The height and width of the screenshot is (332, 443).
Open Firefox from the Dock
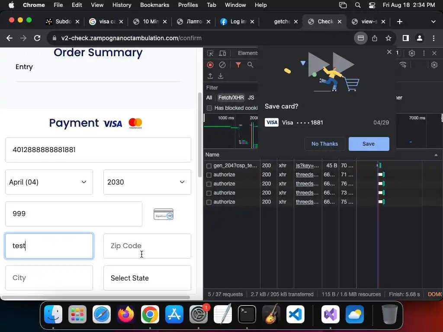[126, 314]
